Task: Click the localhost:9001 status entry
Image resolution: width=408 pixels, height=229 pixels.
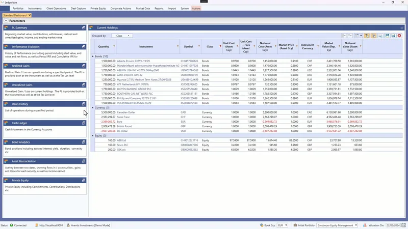Action: coord(49,225)
